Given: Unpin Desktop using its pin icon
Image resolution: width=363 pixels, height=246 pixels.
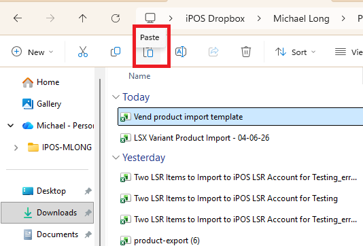Looking at the screenshot, I should coord(88,191).
